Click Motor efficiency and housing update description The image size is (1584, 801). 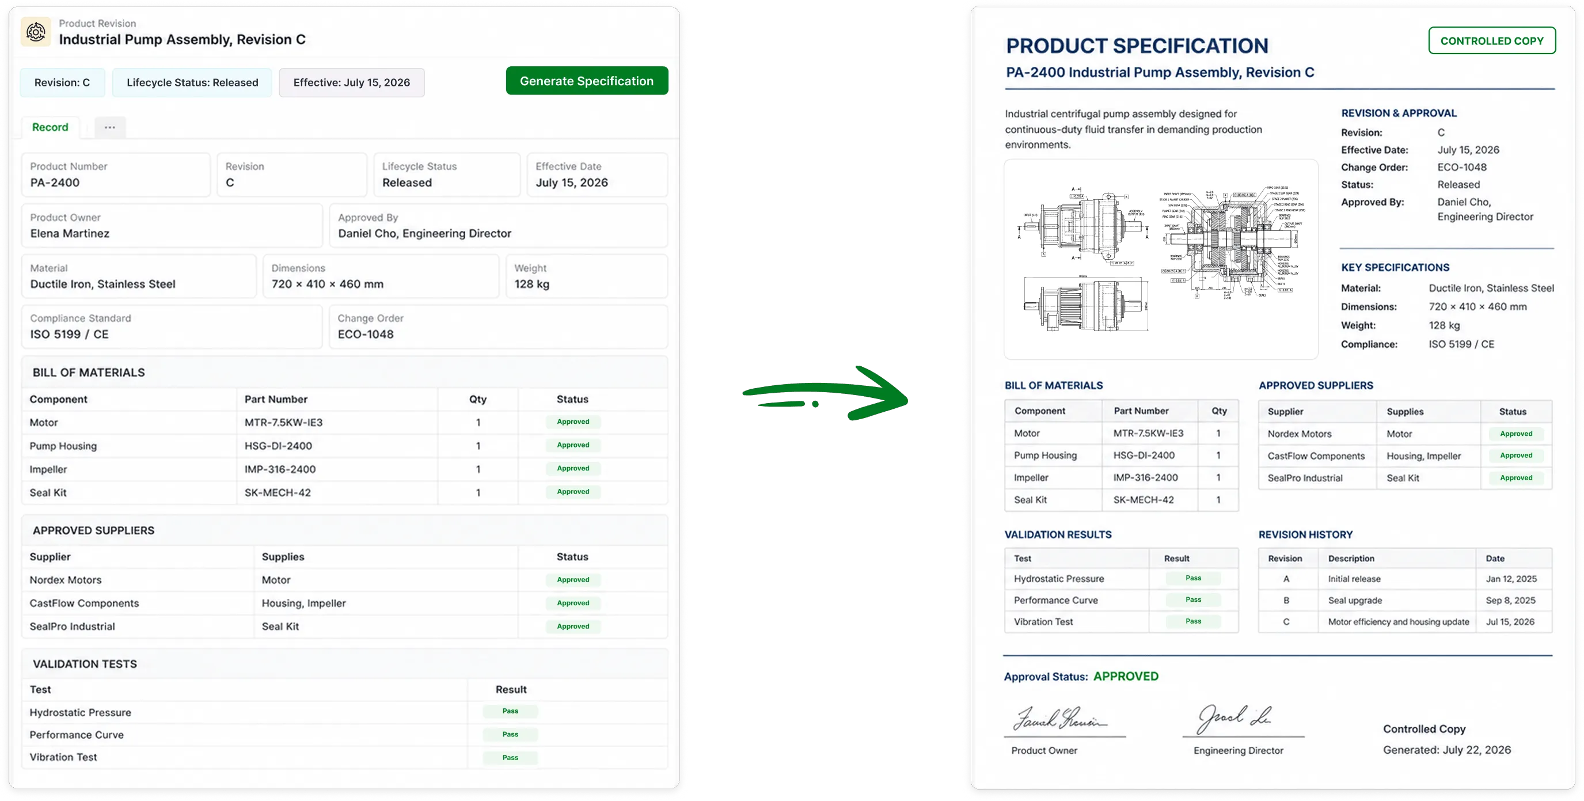tap(1398, 622)
